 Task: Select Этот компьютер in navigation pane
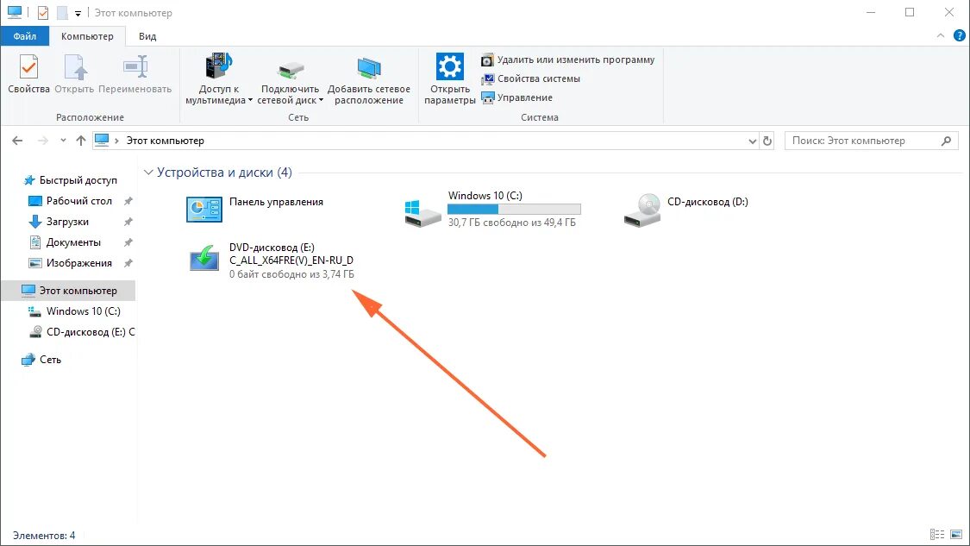pyautogui.click(x=69, y=291)
